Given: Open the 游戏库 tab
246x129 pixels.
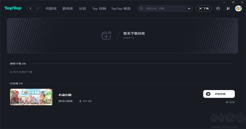Looking at the screenshot, I should click(x=68, y=9).
